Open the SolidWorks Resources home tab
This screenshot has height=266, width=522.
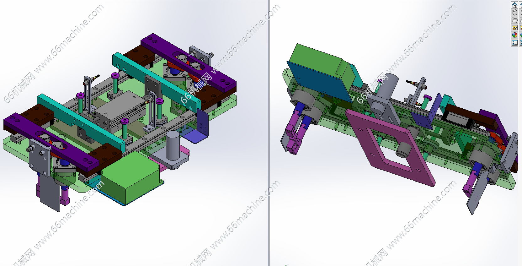(x=515, y=5)
